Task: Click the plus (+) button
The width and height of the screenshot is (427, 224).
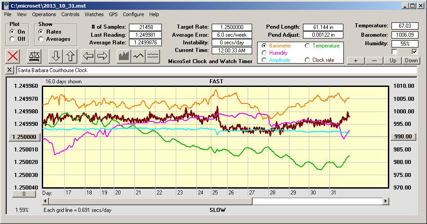Action: (356, 60)
